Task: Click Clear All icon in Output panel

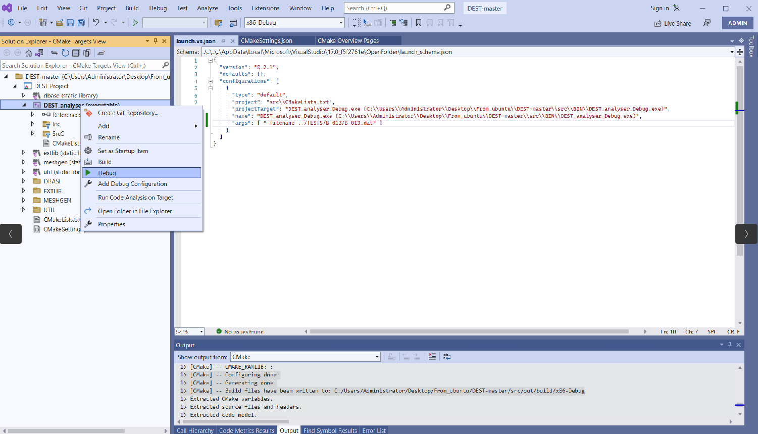Action: 432,357
